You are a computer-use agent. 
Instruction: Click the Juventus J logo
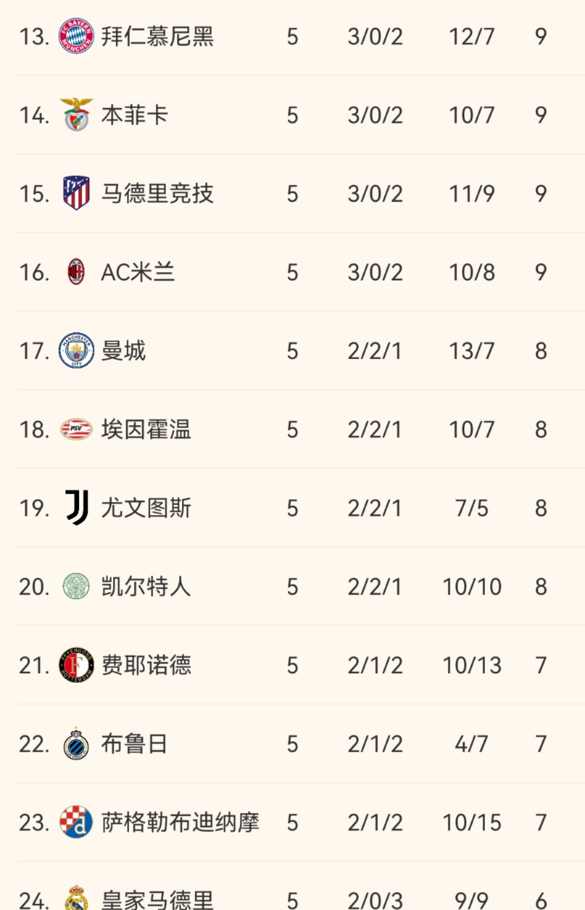[76, 508]
